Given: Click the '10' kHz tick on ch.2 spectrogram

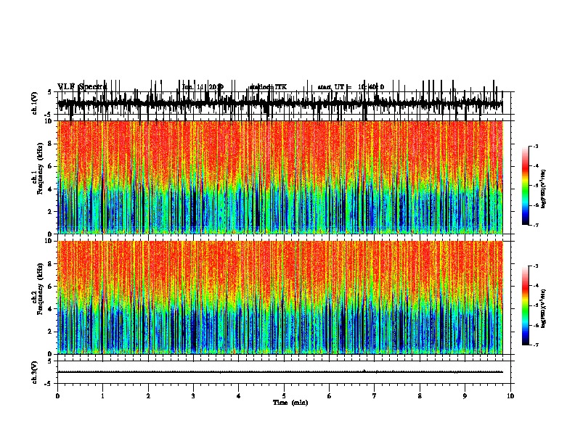Looking at the screenshot, I should click(x=49, y=241).
